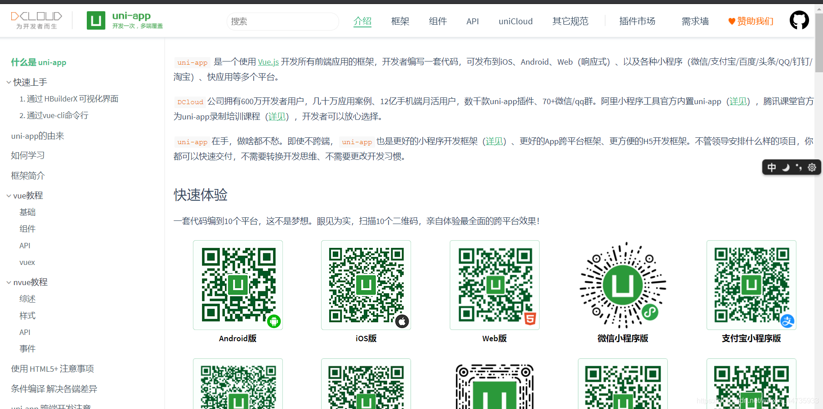The image size is (823, 409).
Task: Open API under vue教程
Action: click(25, 246)
